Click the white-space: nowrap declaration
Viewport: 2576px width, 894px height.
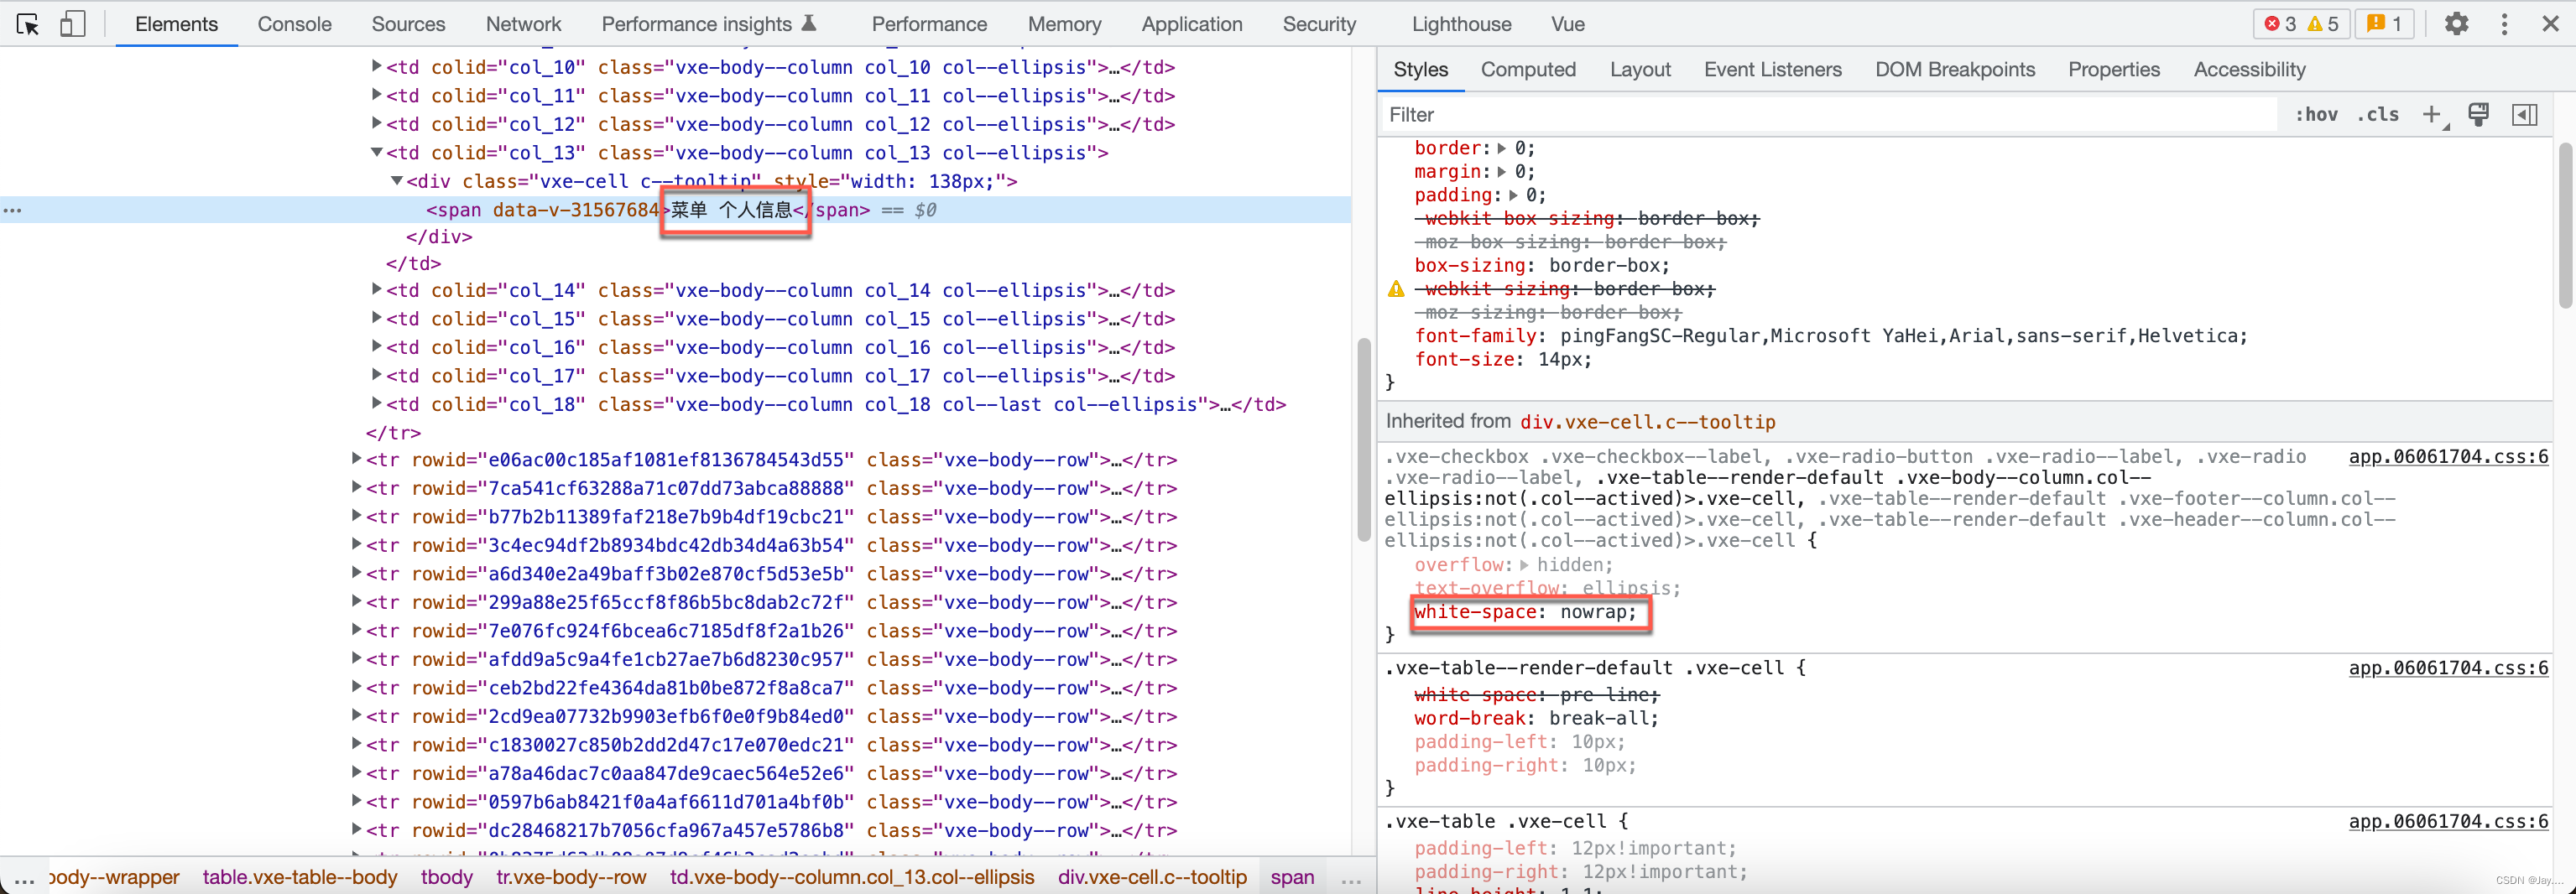(x=1525, y=612)
